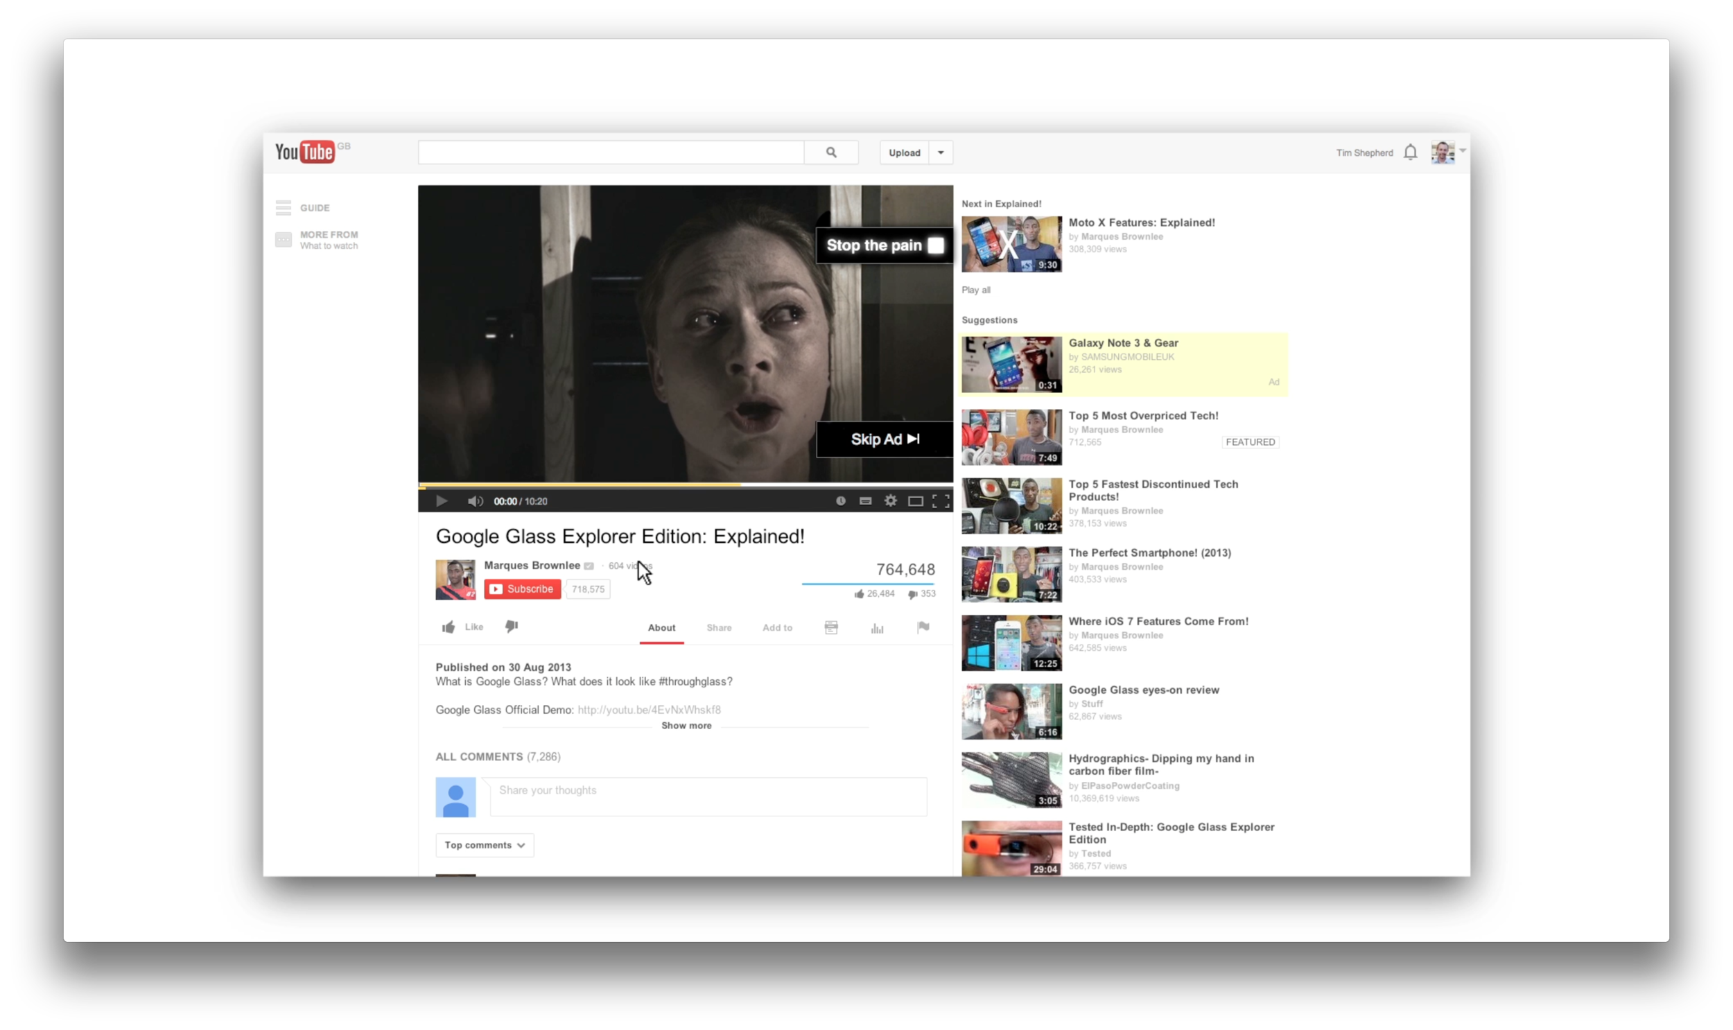Click the comment box user avatar
Screen dimensions: 1733x1030
click(455, 797)
